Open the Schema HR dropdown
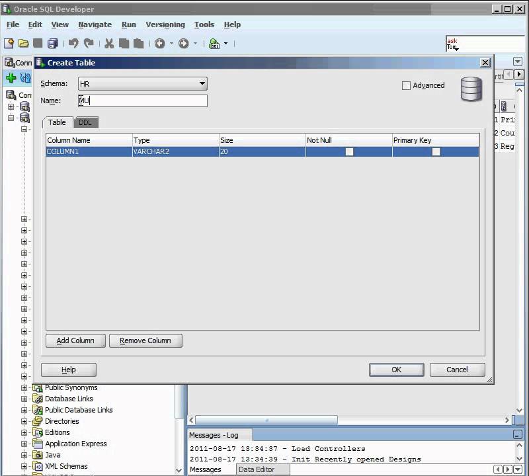 point(202,83)
